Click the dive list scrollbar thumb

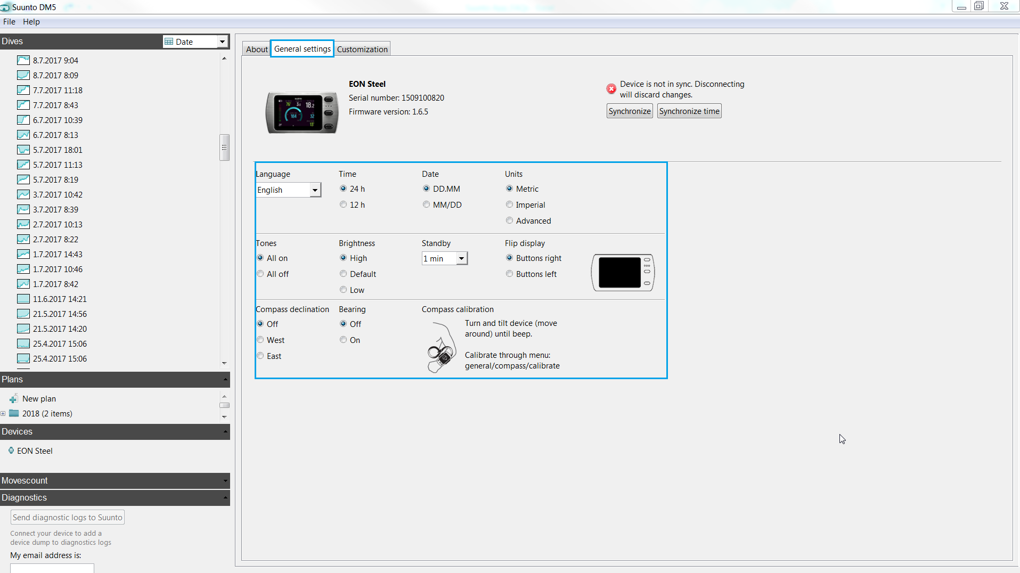pos(224,148)
